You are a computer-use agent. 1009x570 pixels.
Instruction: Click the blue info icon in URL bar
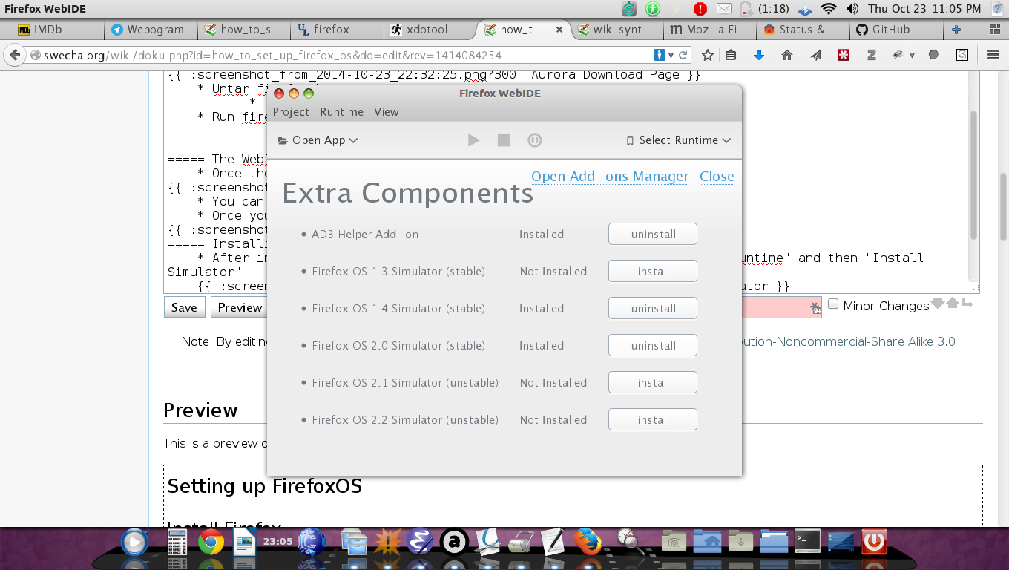tap(659, 55)
